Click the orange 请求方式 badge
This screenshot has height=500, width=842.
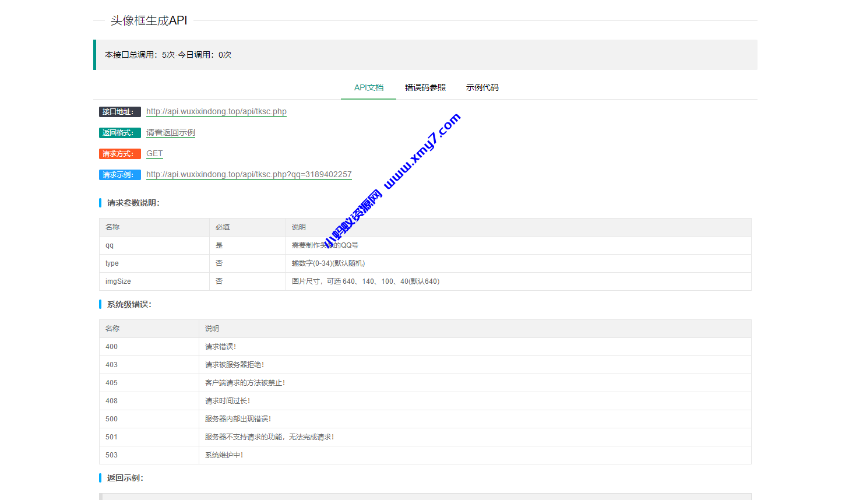coord(119,153)
